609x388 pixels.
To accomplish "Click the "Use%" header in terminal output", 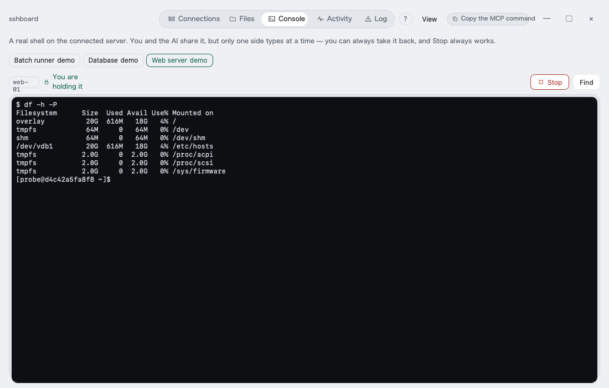I will 160,113.
